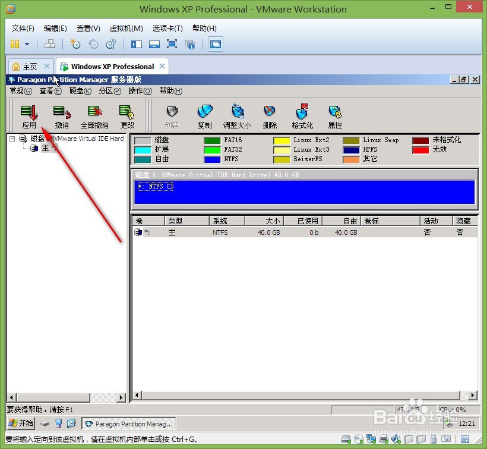This screenshot has height=449, width=487.
Task: Open Paragon 操作(O) menu
Action: pyautogui.click(x=140, y=91)
